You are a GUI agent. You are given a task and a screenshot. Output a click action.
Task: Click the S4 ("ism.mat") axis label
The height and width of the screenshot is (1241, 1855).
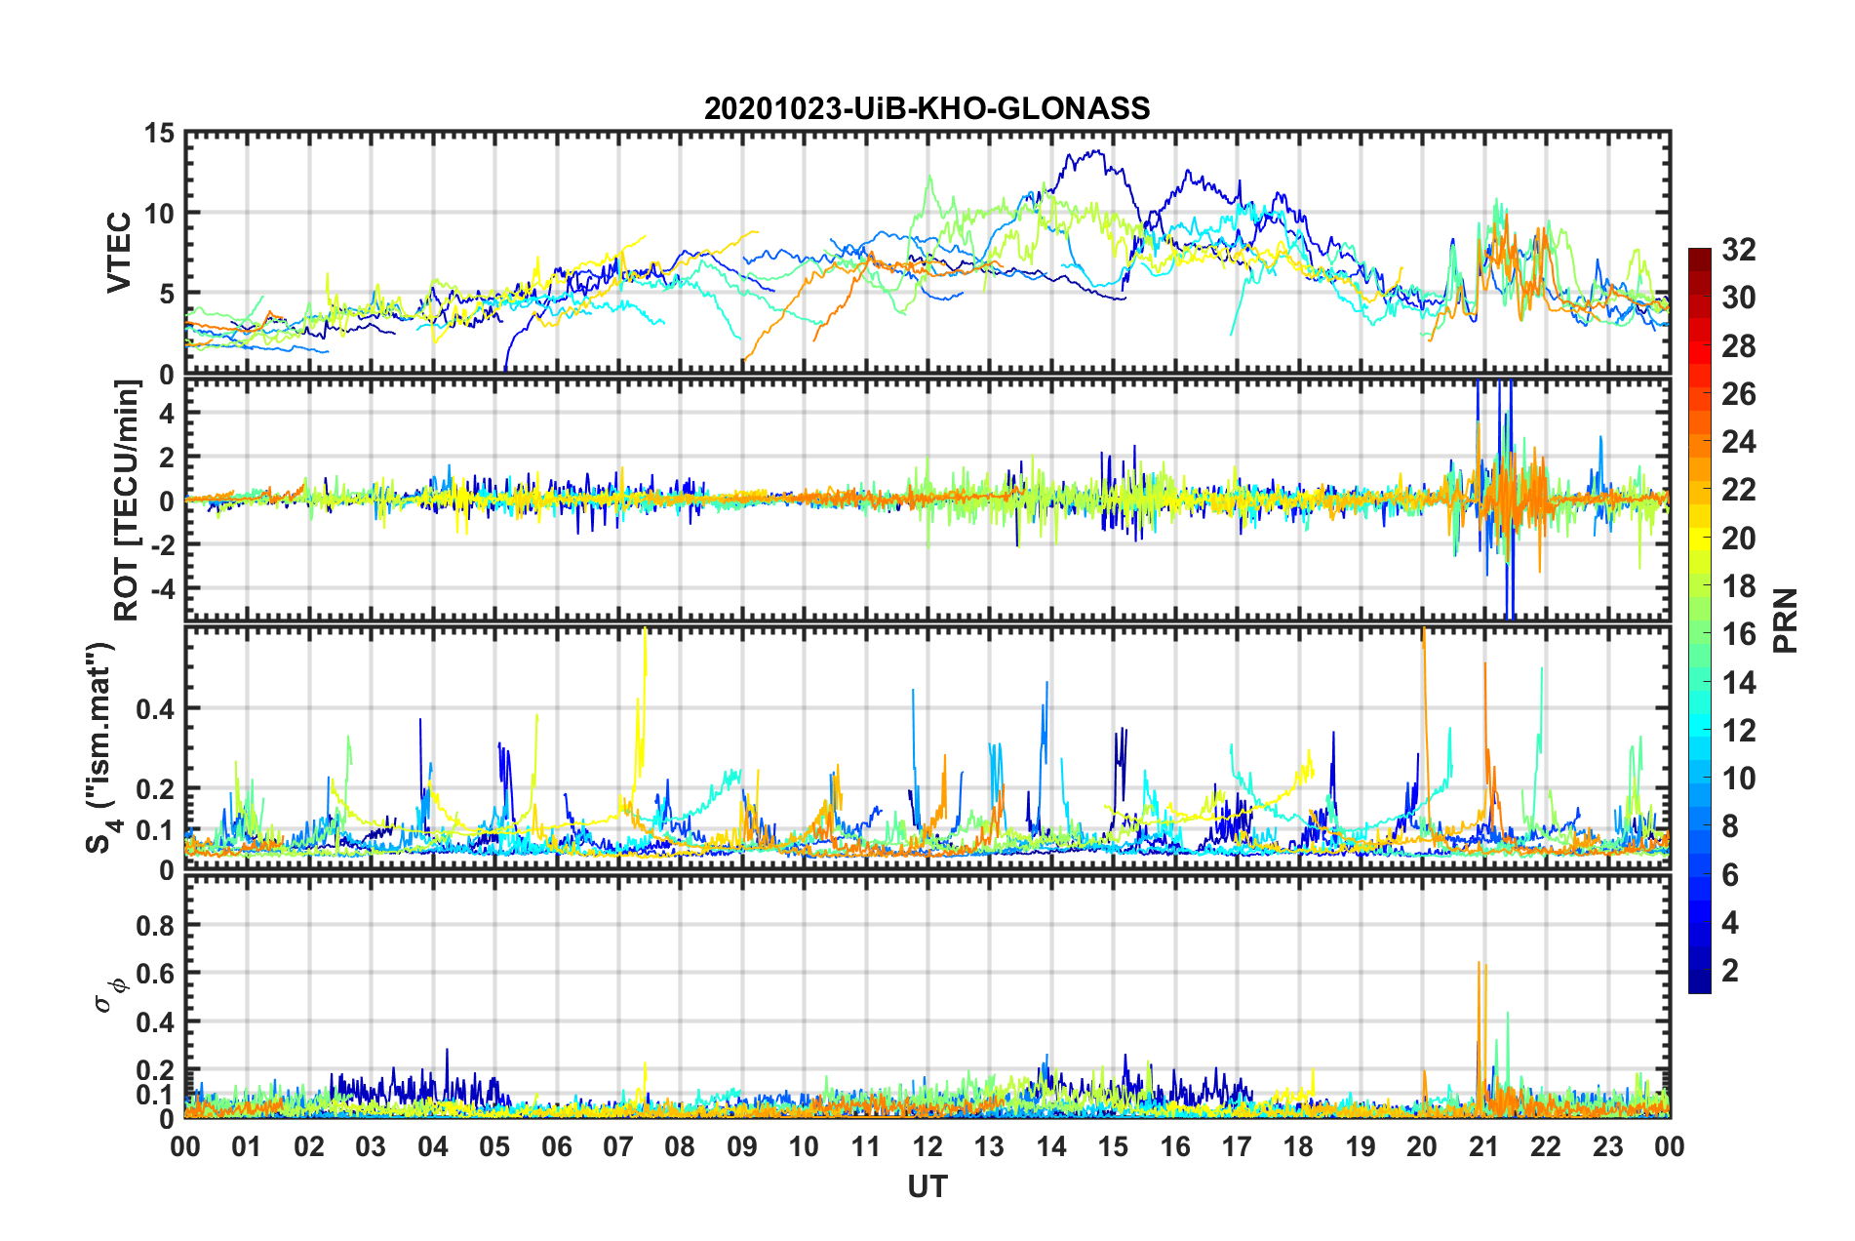point(102,748)
